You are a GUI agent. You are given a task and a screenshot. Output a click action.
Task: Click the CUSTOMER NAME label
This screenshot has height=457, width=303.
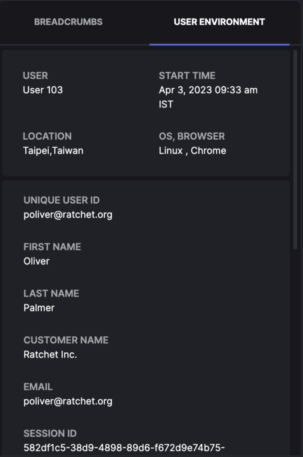pos(66,340)
